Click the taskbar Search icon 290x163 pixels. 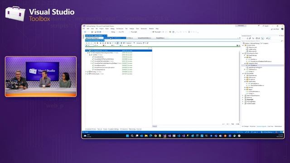tap(132, 136)
